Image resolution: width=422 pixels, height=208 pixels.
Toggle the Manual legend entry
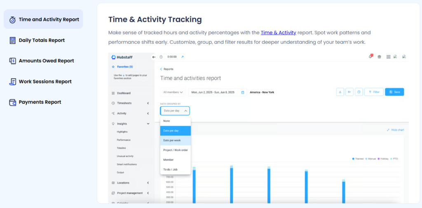click(370, 159)
